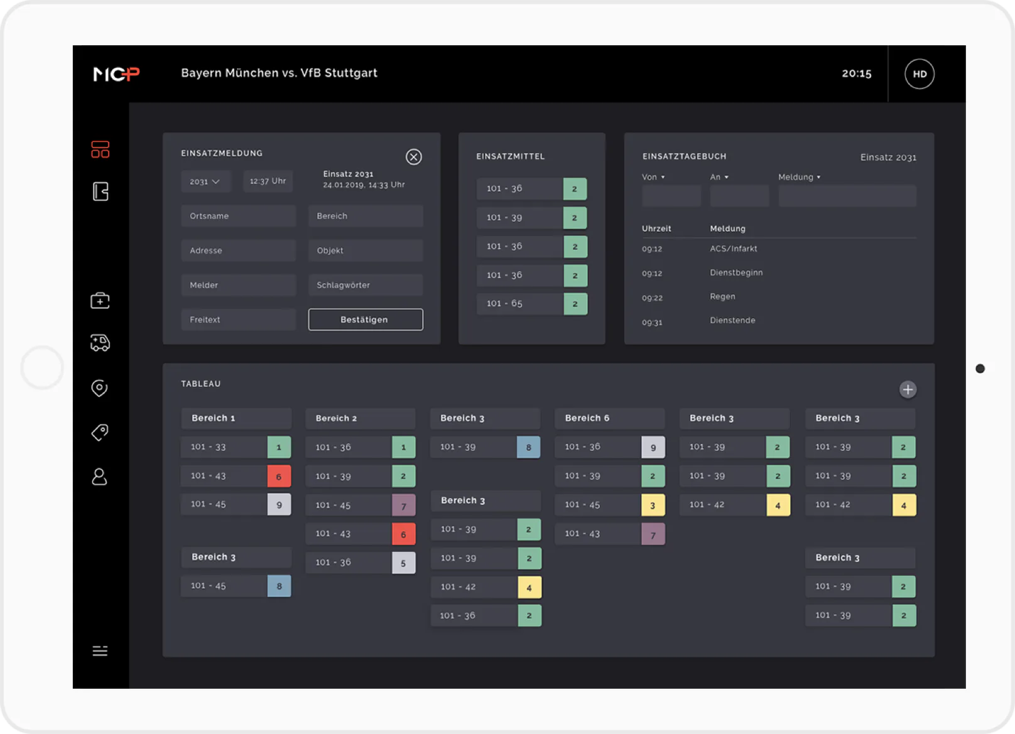The image size is (1015, 734).
Task: Select the first-aid kit icon
Action: pos(100,301)
